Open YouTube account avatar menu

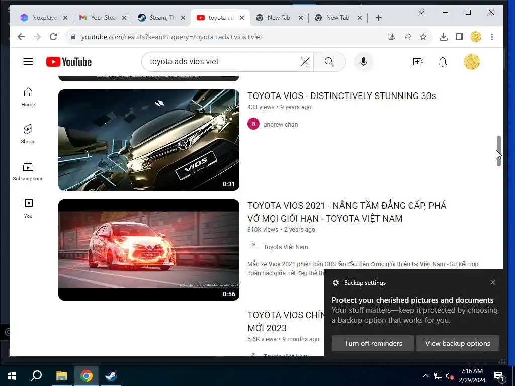[x=472, y=62]
